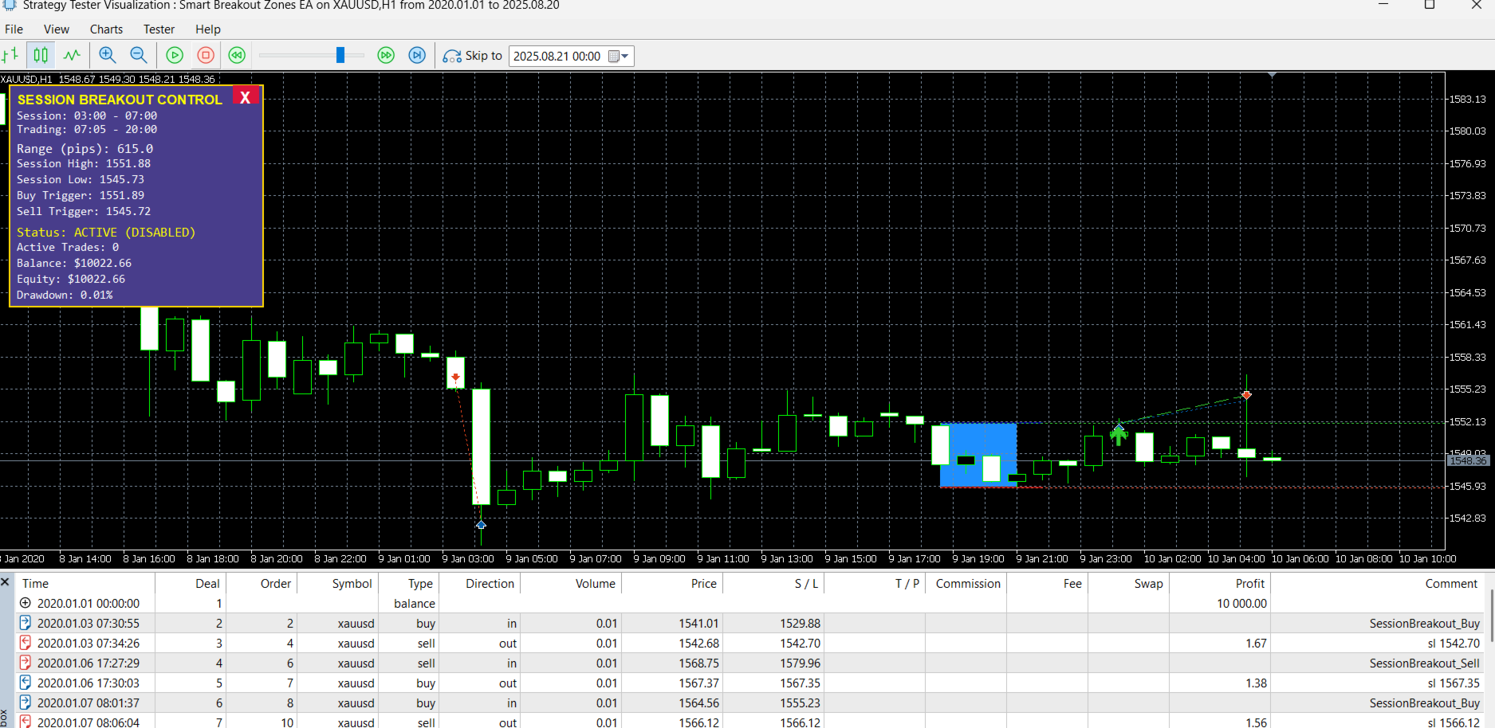Click the Skip to date field
Viewport: 1495px width, 728px height.
(557, 56)
